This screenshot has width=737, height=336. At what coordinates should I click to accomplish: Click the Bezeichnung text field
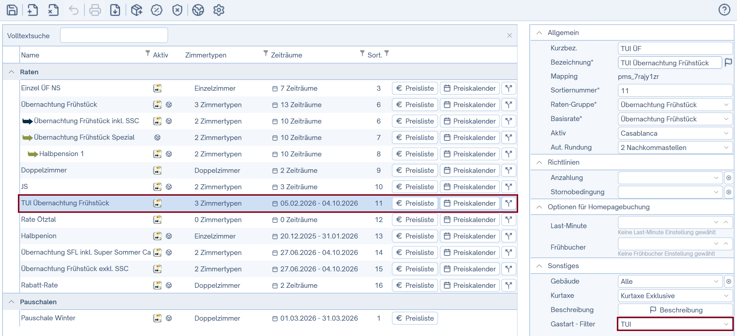[670, 62]
